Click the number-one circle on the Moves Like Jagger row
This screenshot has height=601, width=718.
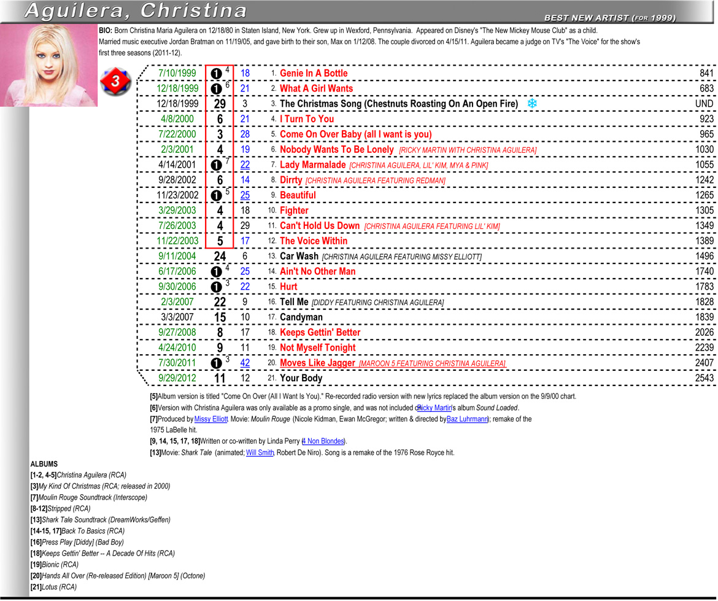[x=216, y=363]
